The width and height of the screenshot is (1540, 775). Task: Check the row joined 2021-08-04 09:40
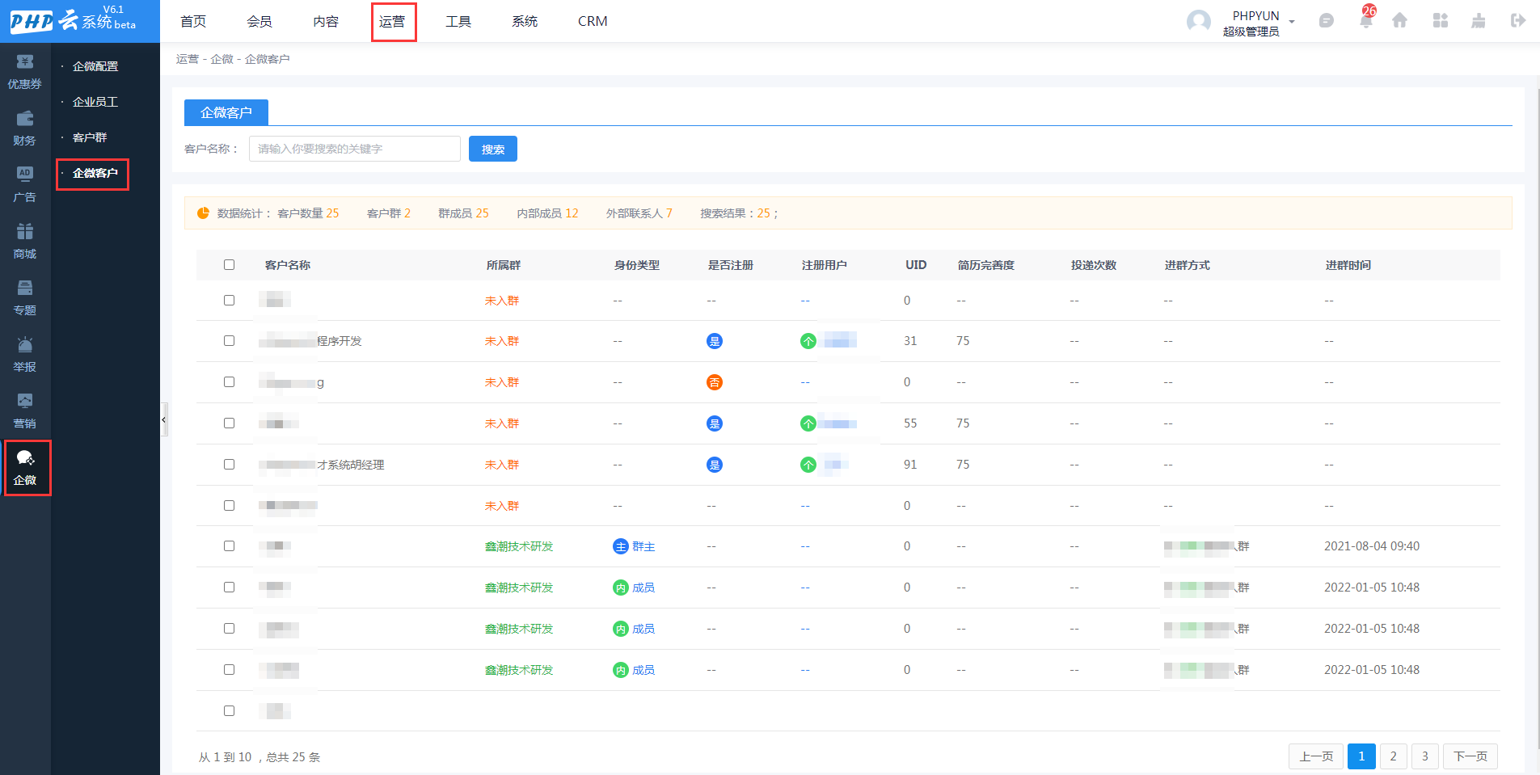[229, 546]
